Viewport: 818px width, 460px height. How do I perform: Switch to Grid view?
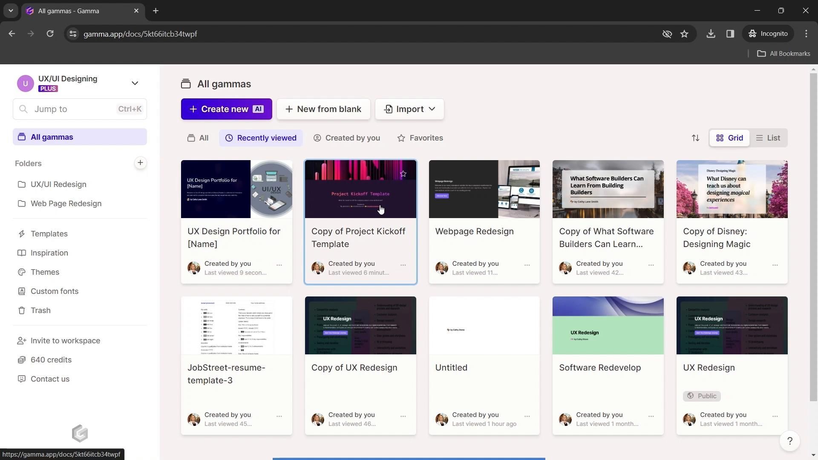coord(729,138)
